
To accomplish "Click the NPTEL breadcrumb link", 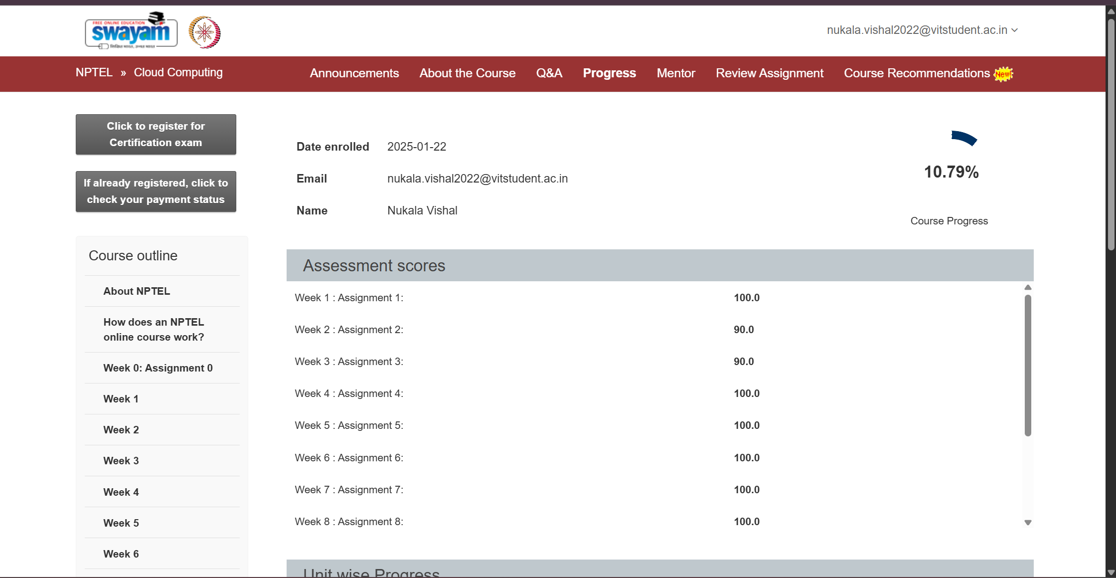I will click(x=94, y=72).
